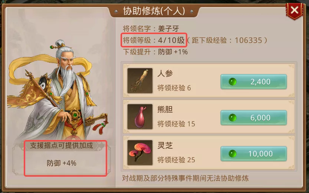Select the 人参 item name label
309x193 pixels.
click(165, 73)
